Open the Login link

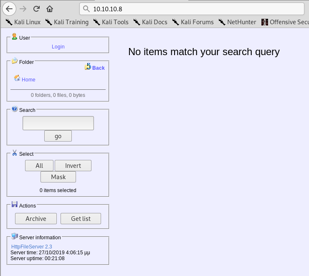58,47
